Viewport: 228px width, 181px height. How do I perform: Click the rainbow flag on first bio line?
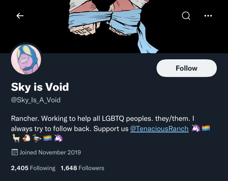coord(206,128)
